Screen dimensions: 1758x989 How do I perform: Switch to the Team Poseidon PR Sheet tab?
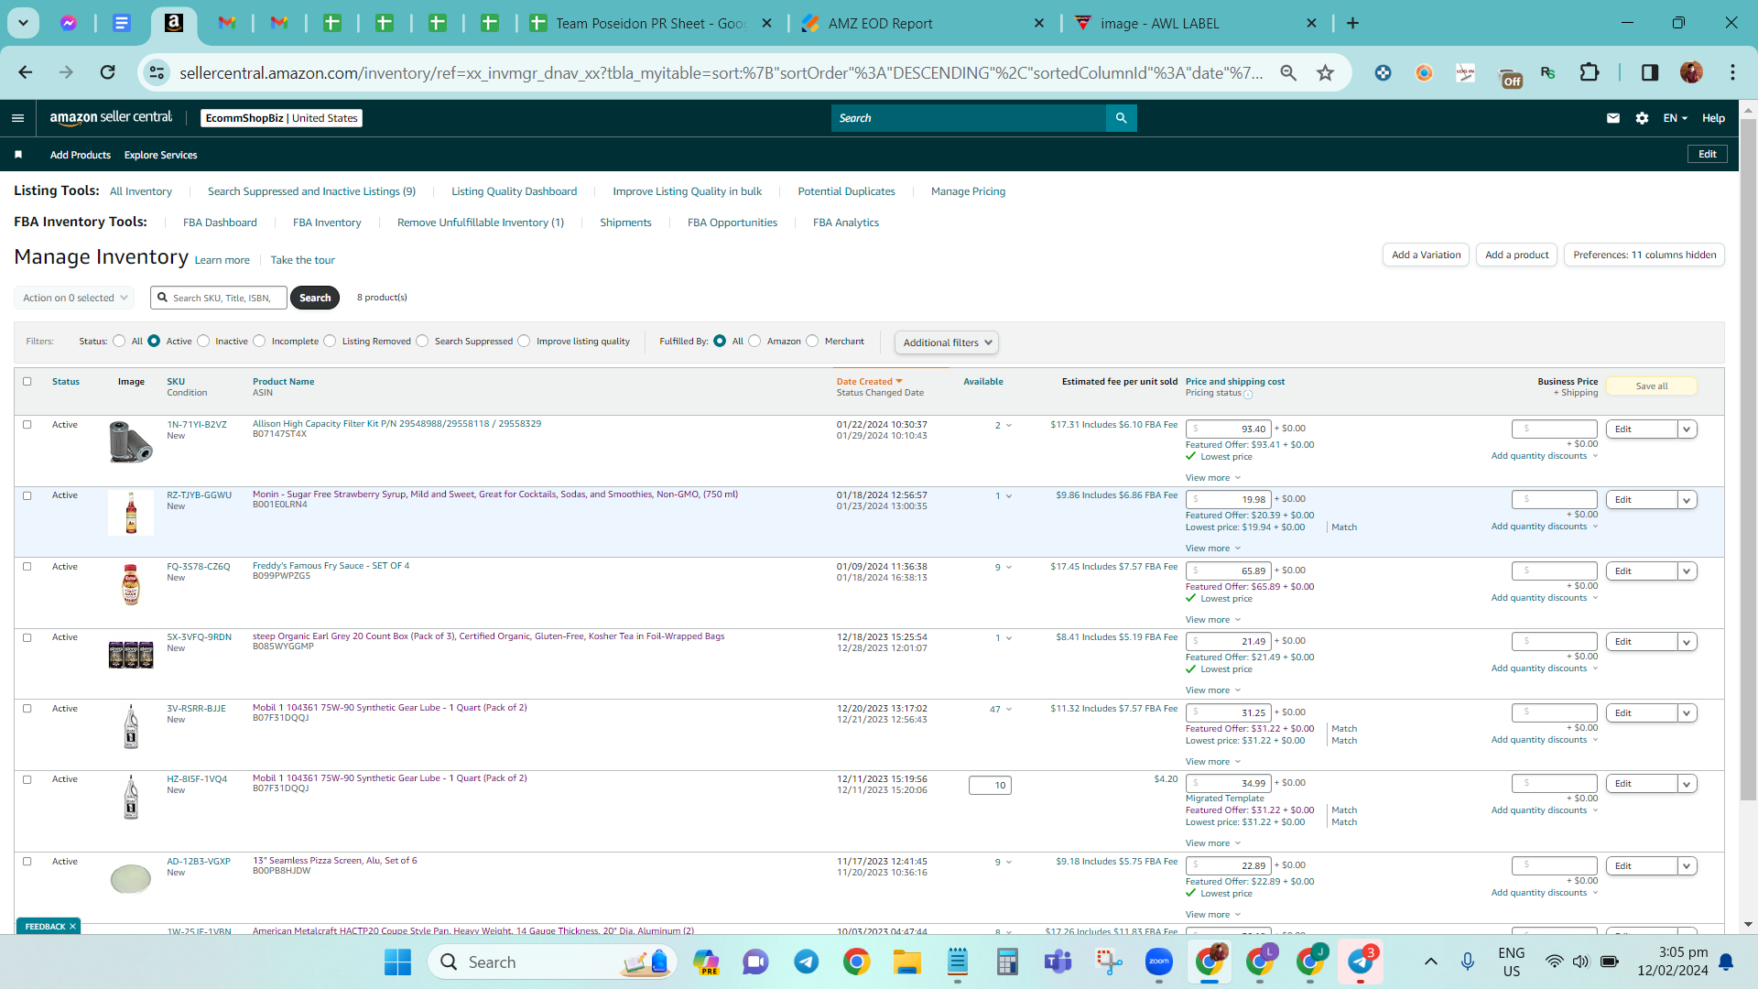[650, 23]
